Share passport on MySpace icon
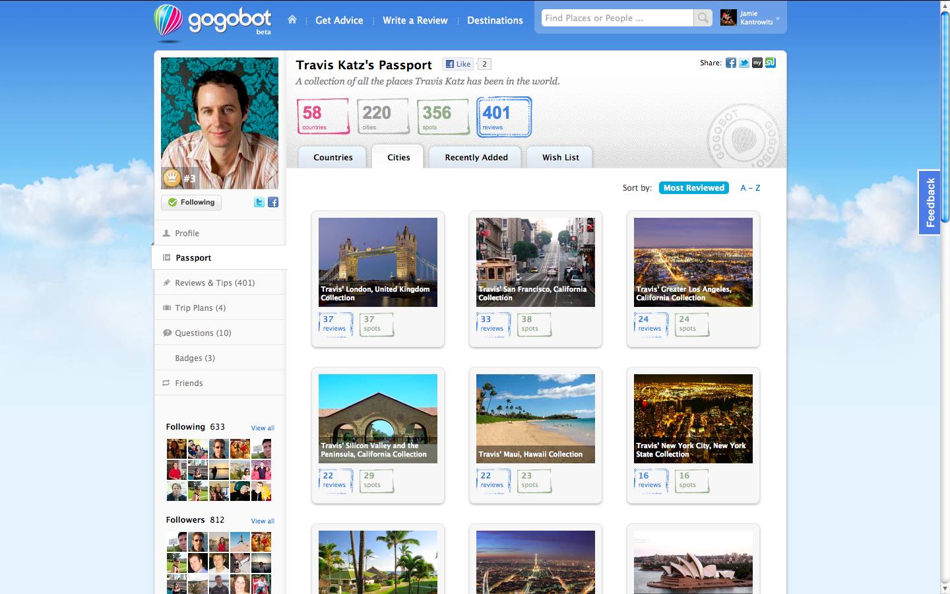This screenshot has height=594, width=950. (x=757, y=63)
